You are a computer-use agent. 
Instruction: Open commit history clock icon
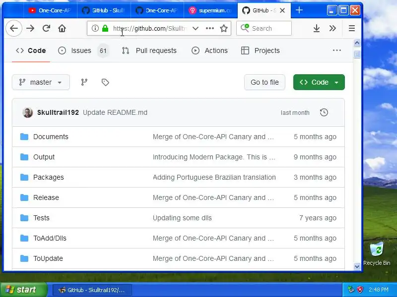pyautogui.click(x=324, y=112)
